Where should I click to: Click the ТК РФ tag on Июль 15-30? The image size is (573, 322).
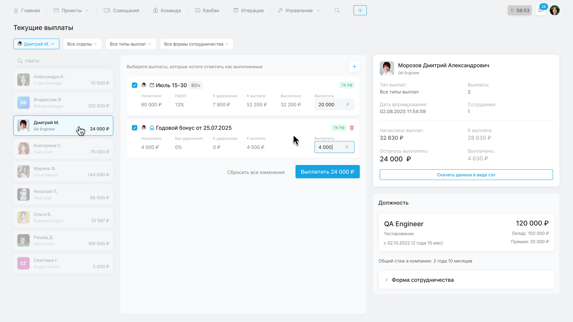(347, 85)
